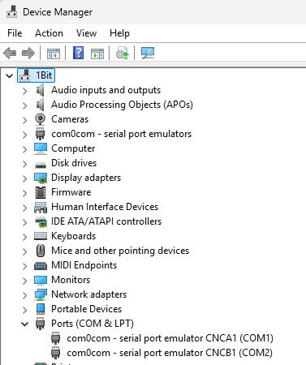
Task: Click the Audio inputs and outputs speaker icon
Action: tap(41, 90)
